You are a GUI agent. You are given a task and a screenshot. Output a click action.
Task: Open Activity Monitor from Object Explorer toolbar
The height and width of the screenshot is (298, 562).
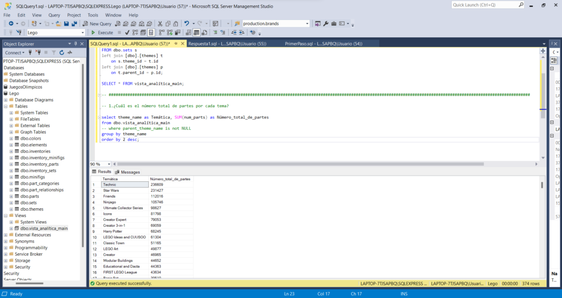coord(69,53)
